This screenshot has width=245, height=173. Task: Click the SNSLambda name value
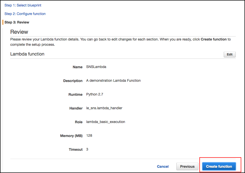tap(96, 67)
